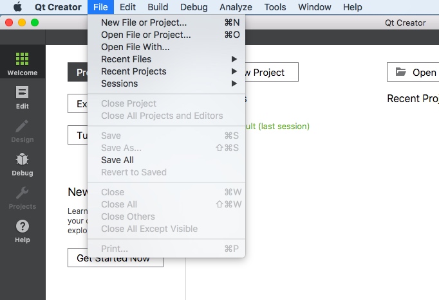Open the Analyze menu
Image resolution: width=439 pixels, height=300 pixels.
coord(236,7)
